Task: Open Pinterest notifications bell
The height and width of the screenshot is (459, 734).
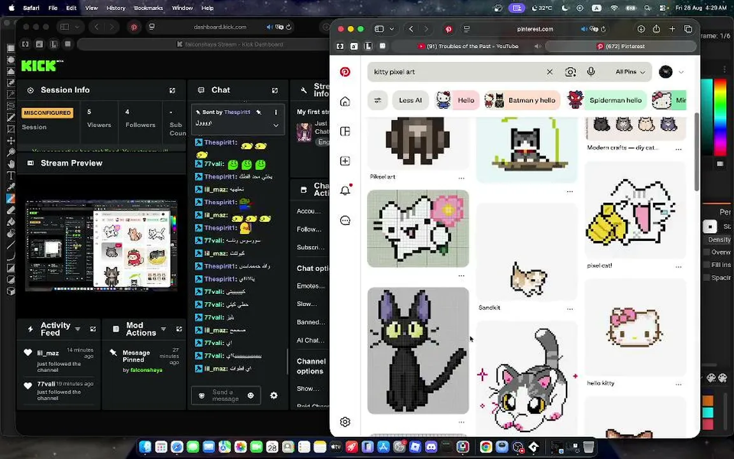Action: tap(345, 190)
